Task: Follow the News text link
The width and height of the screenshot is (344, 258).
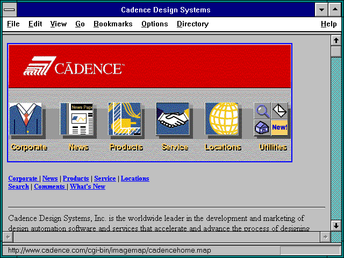Action: (x=50, y=178)
